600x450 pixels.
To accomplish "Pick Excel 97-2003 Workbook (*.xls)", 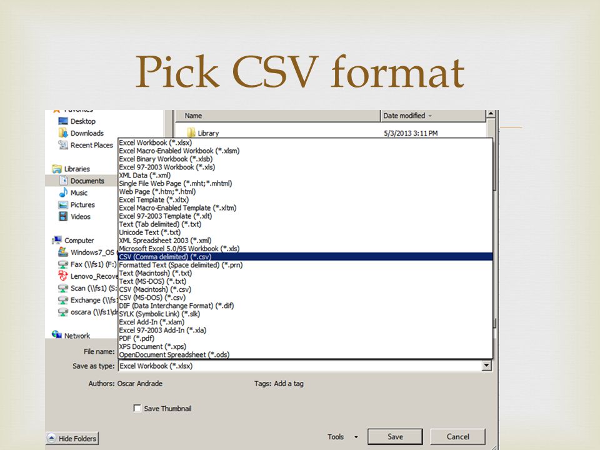I will point(305,167).
